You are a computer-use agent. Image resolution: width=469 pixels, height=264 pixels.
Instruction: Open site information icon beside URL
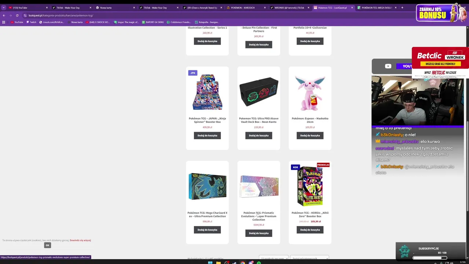(x=25, y=15)
